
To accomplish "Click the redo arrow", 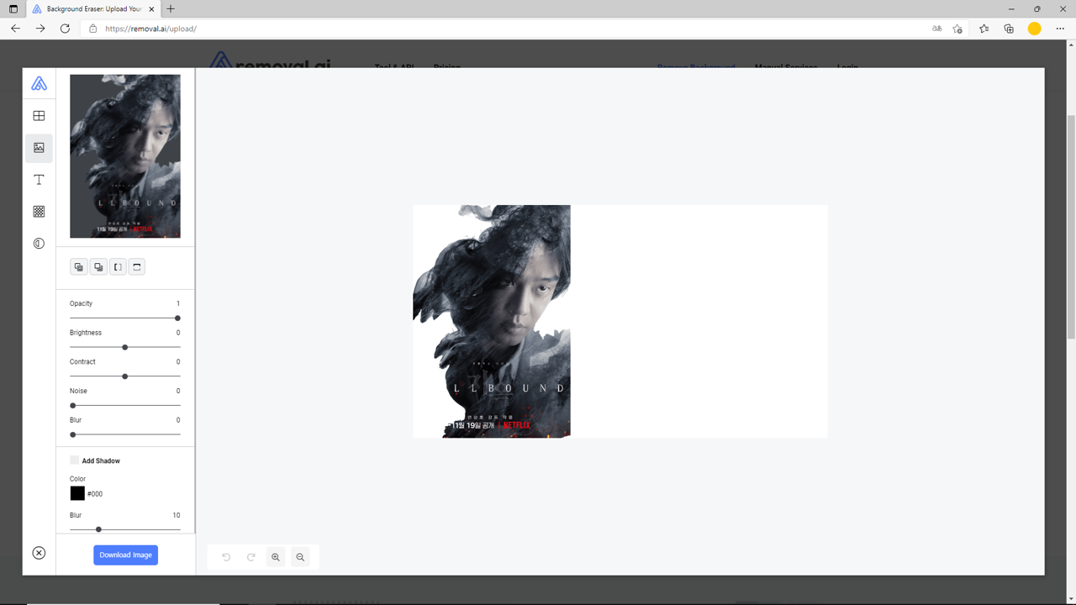I will (x=251, y=557).
